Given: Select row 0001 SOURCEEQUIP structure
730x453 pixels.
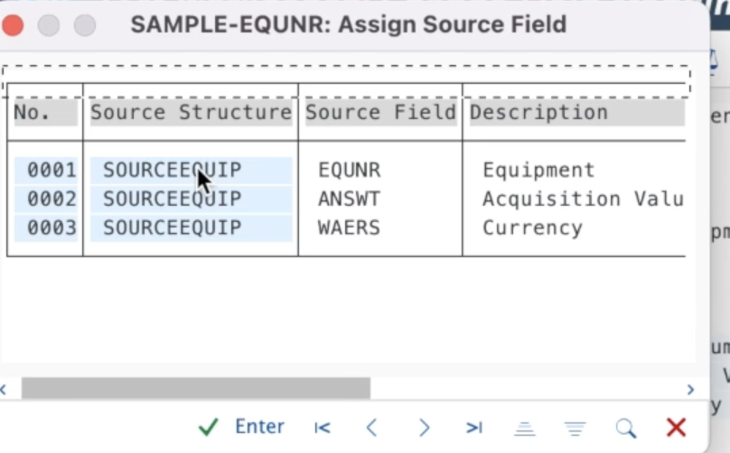Looking at the screenshot, I should point(172,170).
